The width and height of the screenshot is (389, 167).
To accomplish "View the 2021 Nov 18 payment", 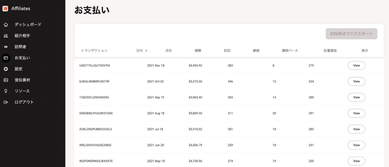I will (x=356, y=65).
